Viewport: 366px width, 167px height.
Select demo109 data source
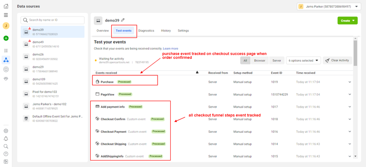pyautogui.click(x=53, y=81)
